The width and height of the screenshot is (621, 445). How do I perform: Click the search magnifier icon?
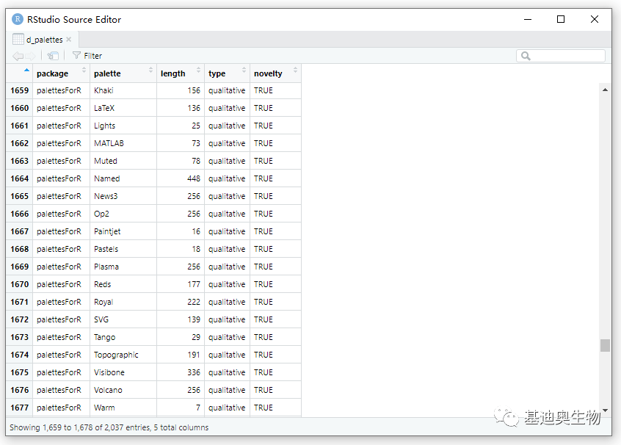click(x=526, y=56)
